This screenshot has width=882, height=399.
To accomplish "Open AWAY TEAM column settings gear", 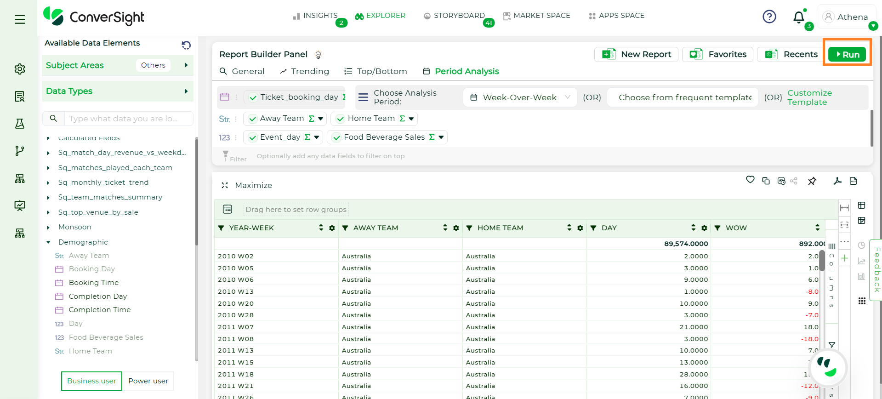I will (456, 228).
